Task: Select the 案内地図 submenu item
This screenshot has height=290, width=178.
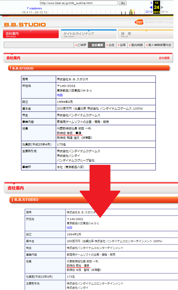Action: [x=136, y=45]
